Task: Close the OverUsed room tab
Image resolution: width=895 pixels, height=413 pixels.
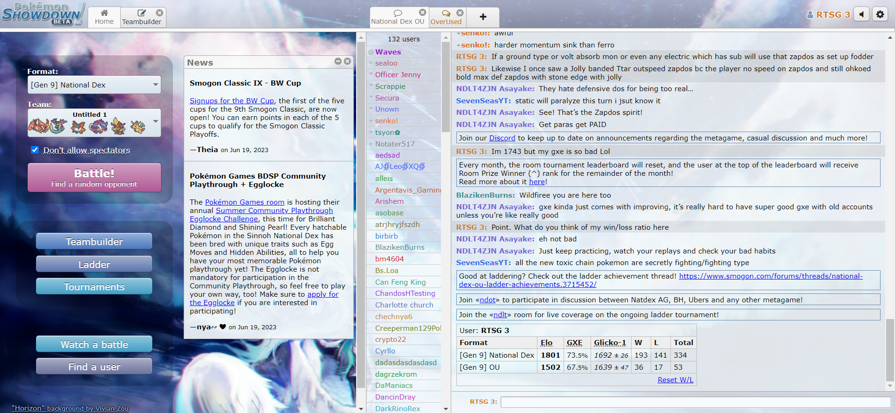Action: pyautogui.click(x=460, y=13)
